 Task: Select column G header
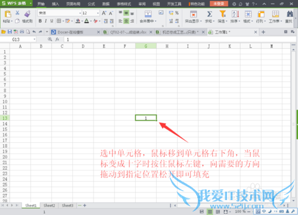point(146,46)
